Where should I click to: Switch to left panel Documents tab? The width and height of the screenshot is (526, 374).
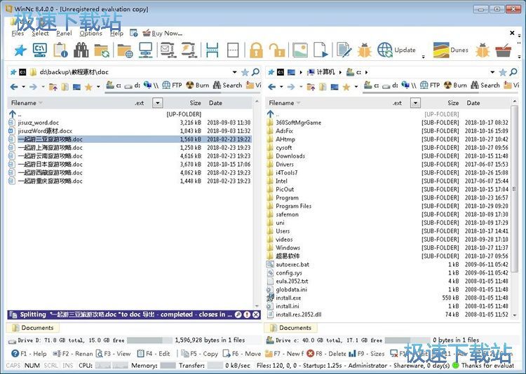(33, 328)
